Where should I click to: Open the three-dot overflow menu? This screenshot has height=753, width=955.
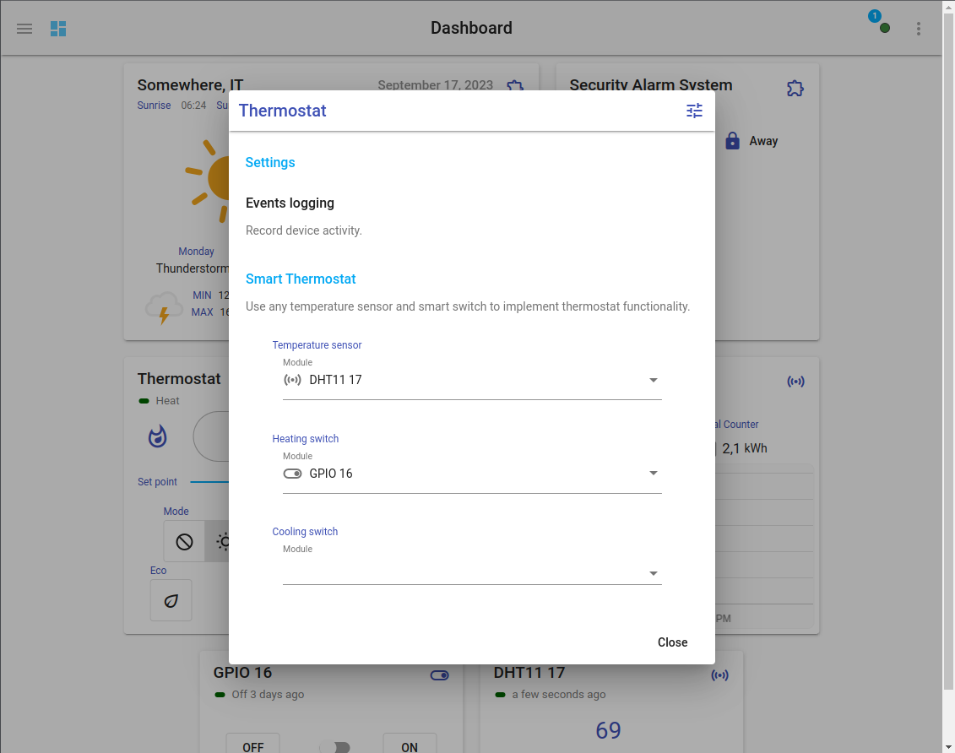click(919, 29)
